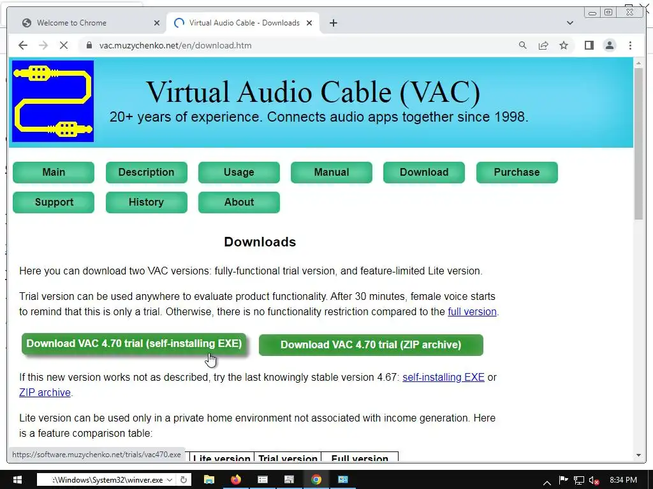Viewport: 653px width, 489px height.
Task: Show hidden system tray icons
Action: 547,483
